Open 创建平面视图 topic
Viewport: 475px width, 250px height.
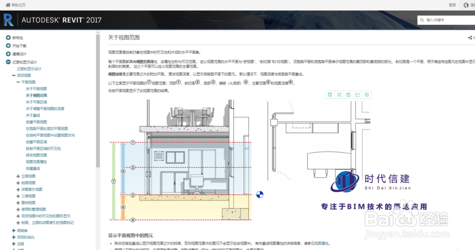(37, 122)
